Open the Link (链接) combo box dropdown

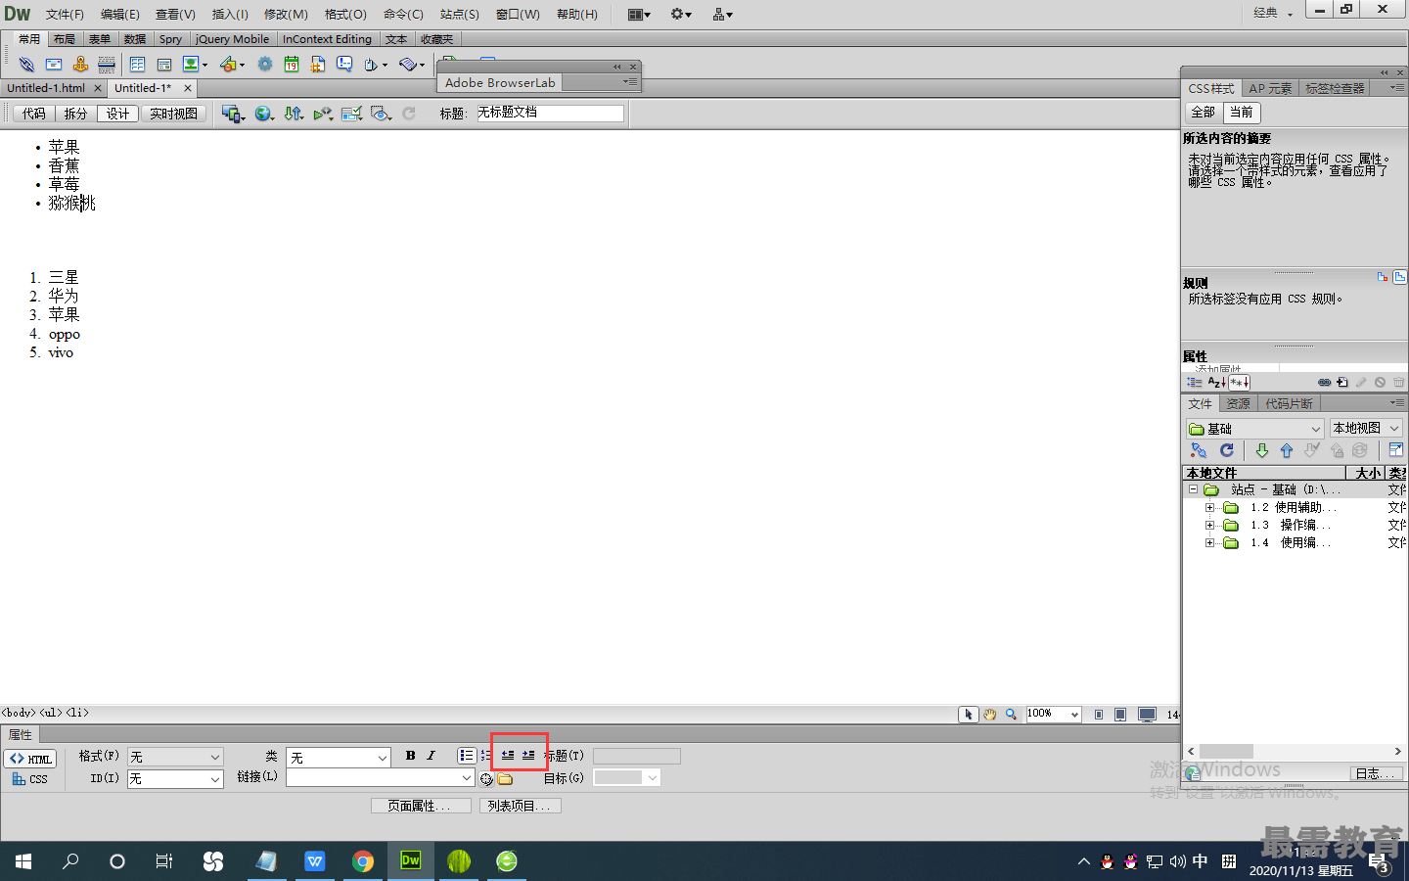[x=467, y=777]
